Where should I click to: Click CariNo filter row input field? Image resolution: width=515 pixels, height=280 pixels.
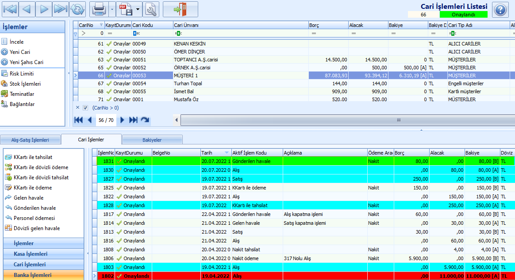pos(91,33)
